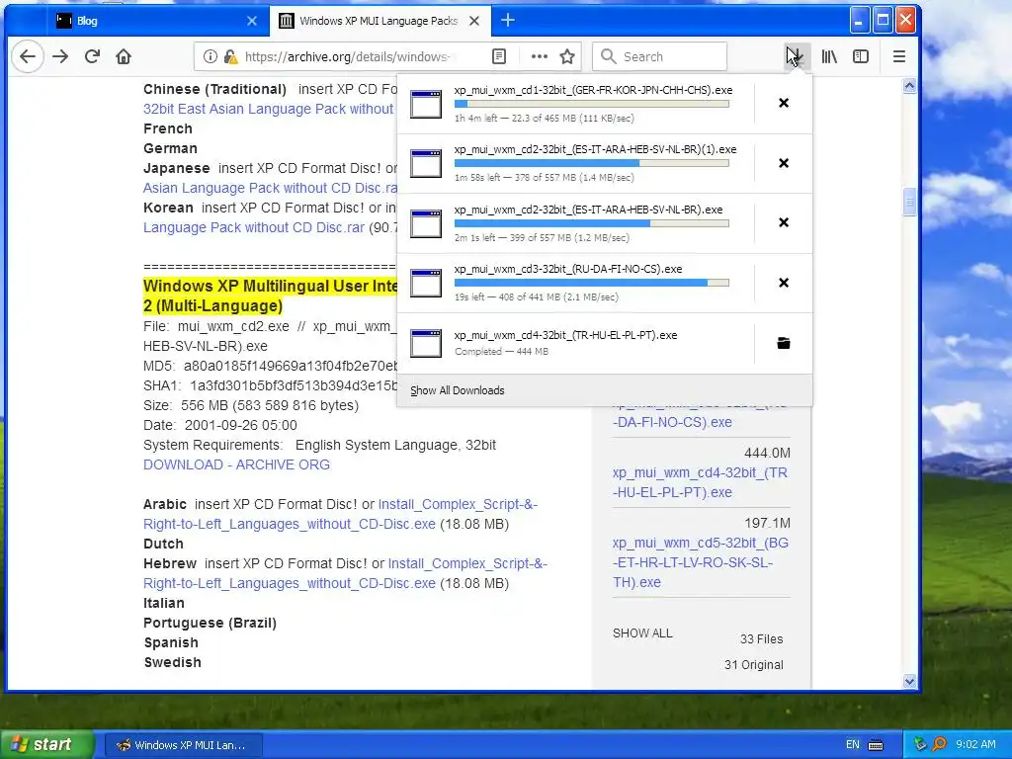Screen dimensions: 1012x759
Task: Open Asian Language Pack without CD Disc link under Japanese
Action: tap(271, 188)
